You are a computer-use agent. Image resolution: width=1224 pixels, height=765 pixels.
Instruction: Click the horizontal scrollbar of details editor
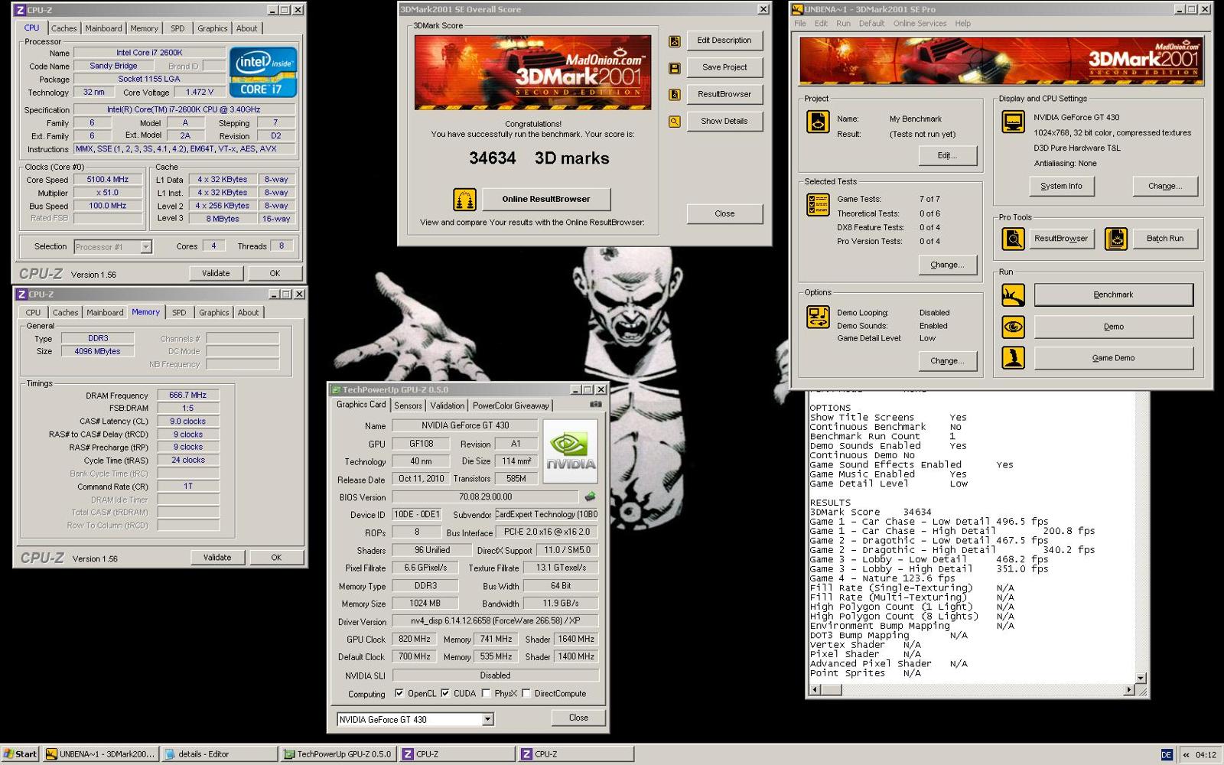tap(972, 690)
